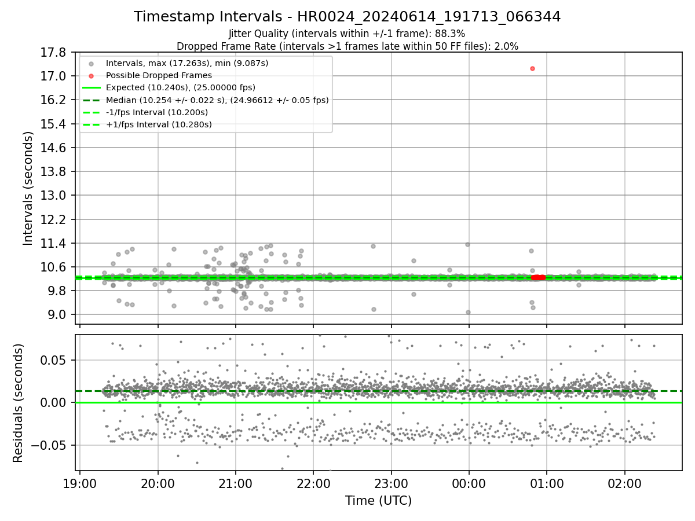Click the '20:00' time tick label
Viewport: 695px width, 521px height.
pos(158,483)
